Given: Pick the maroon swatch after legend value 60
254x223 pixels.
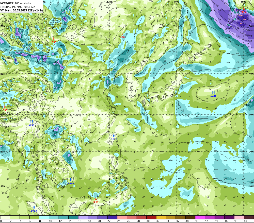Looking at the screenshot, I should coord(249,217).
